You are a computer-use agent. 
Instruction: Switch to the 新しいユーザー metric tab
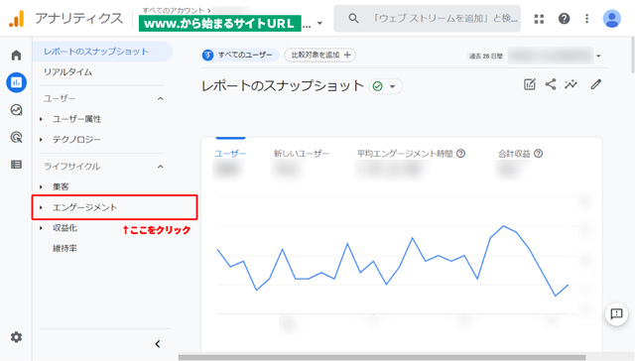point(302,154)
